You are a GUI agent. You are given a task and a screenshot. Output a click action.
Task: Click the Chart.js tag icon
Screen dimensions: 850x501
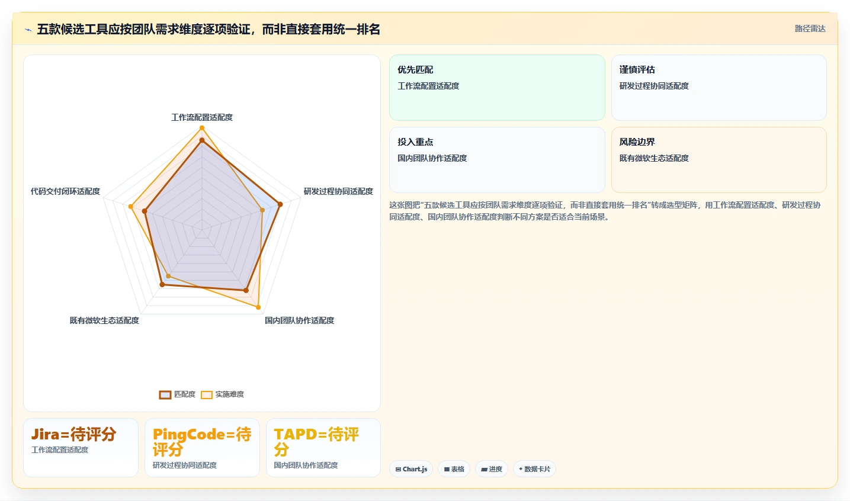(x=398, y=470)
